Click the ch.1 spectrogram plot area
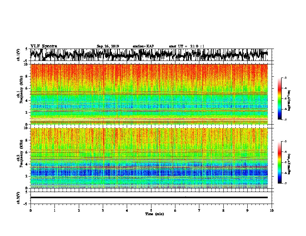Screen dimensions: 306x236 pyautogui.click(x=149, y=94)
